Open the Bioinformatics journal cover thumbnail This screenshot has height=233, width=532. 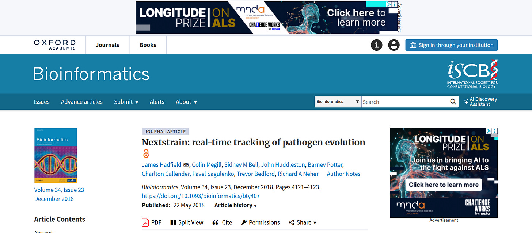click(x=56, y=156)
